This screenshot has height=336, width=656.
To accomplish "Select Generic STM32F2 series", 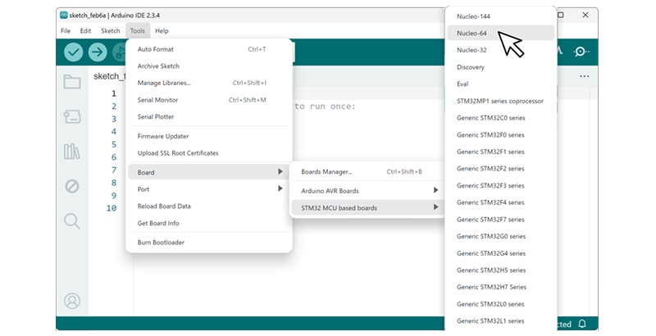I will click(501, 169).
